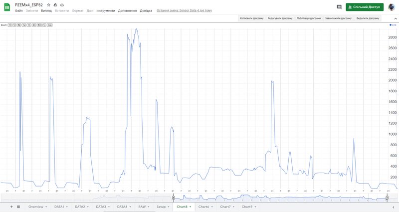Open the Вигляд menu

(x=46, y=10)
